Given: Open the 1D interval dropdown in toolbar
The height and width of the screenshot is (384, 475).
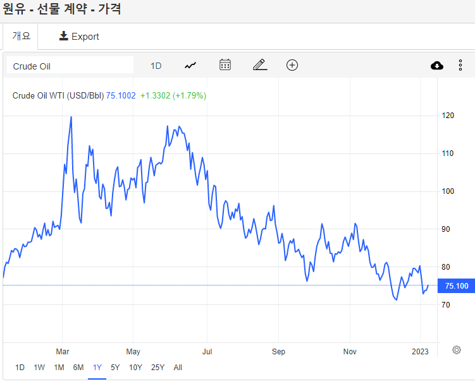Looking at the screenshot, I should coord(156,66).
